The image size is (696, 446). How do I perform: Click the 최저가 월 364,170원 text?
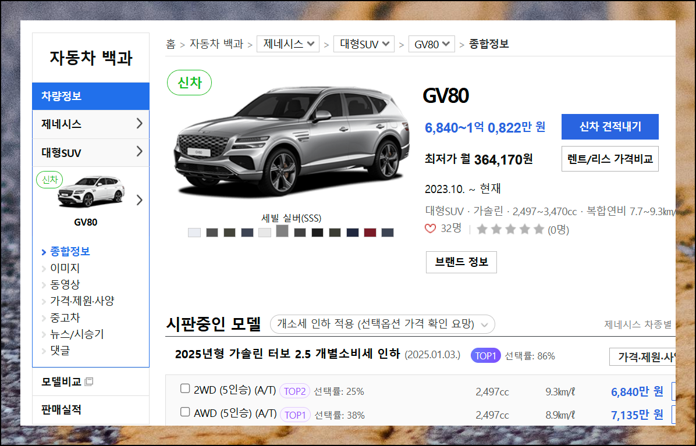[478, 159]
